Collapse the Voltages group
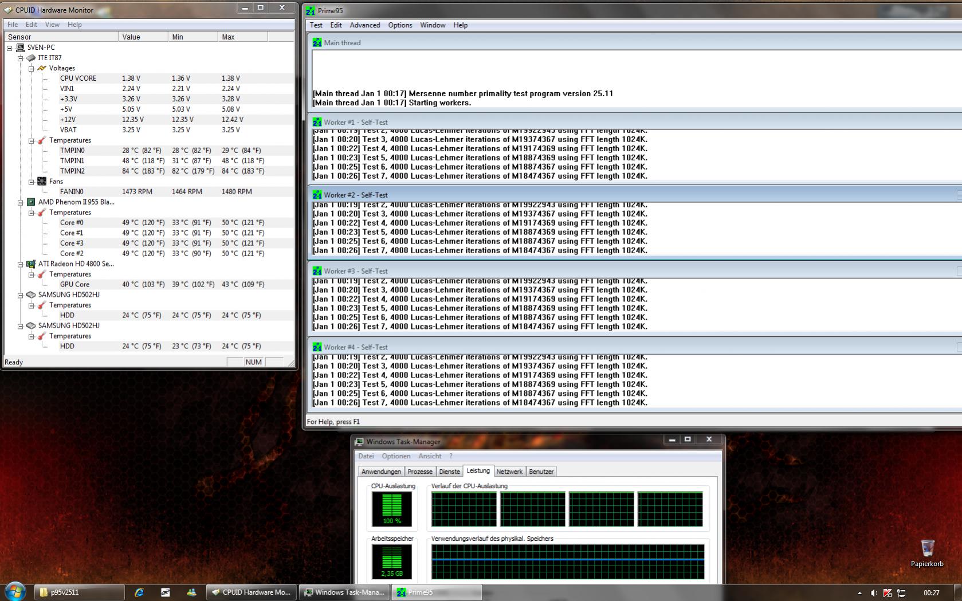962x601 pixels. tap(32, 68)
